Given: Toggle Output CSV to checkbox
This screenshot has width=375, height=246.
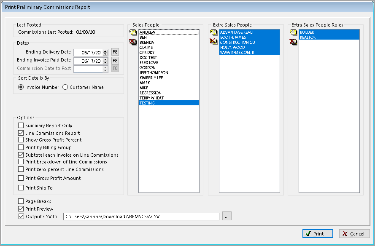Looking at the screenshot, I should [21, 217].
